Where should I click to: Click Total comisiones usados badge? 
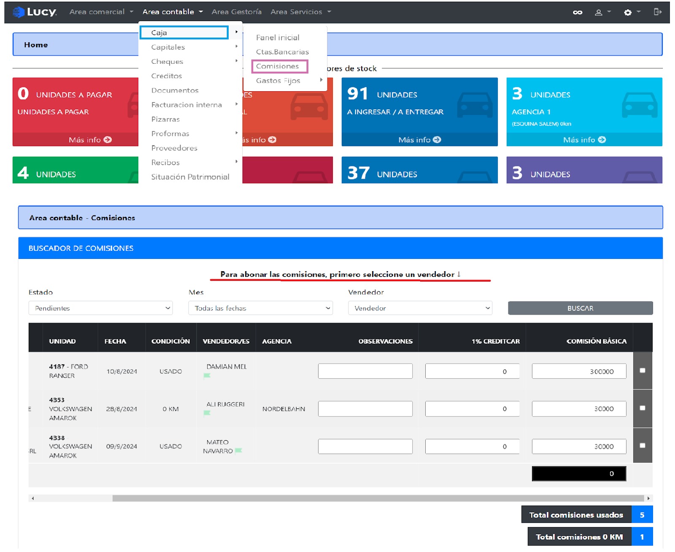(x=587, y=514)
